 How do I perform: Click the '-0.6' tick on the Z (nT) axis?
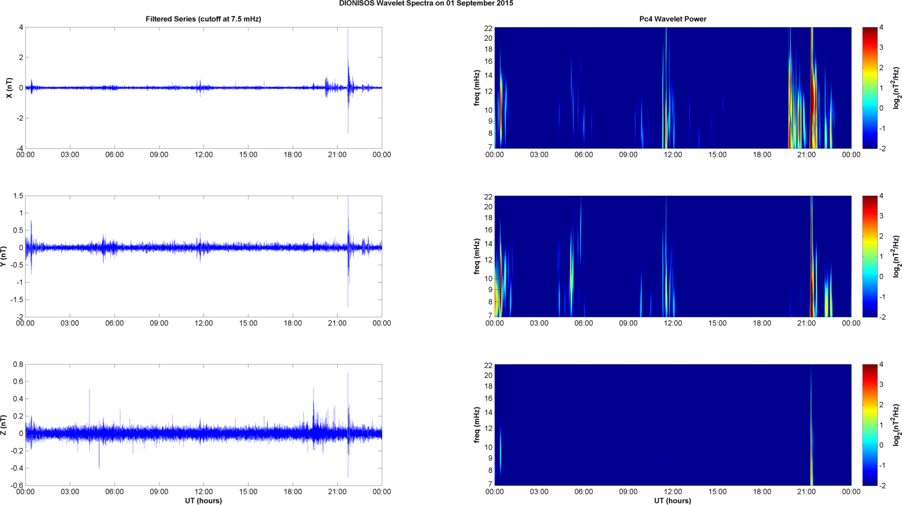(x=16, y=485)
